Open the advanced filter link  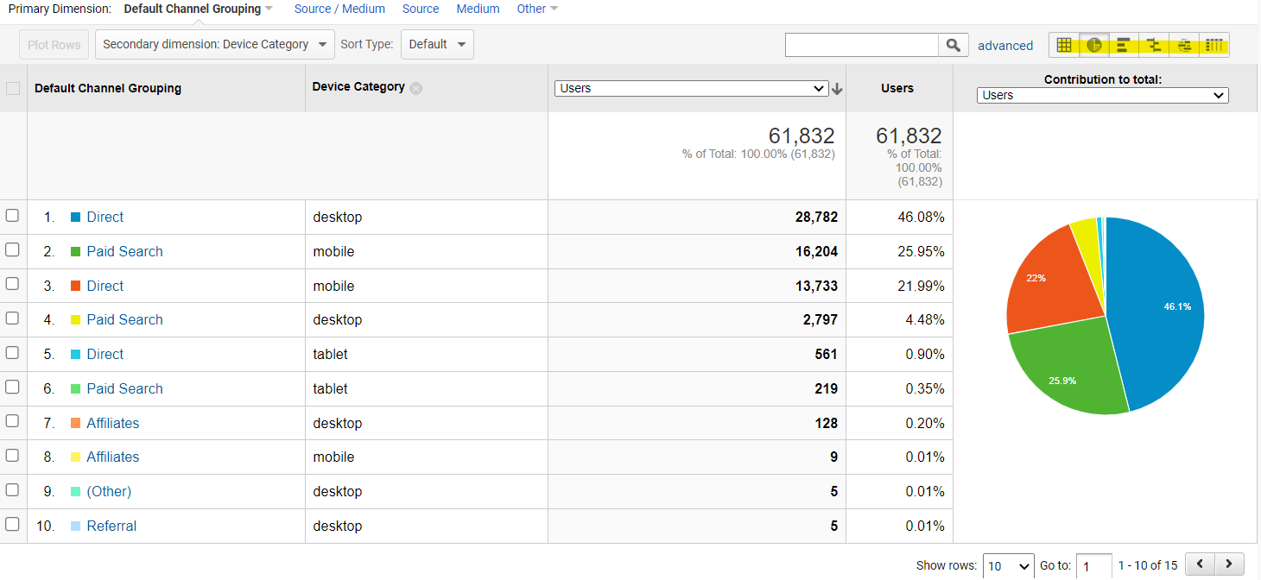click(1005, 46)
